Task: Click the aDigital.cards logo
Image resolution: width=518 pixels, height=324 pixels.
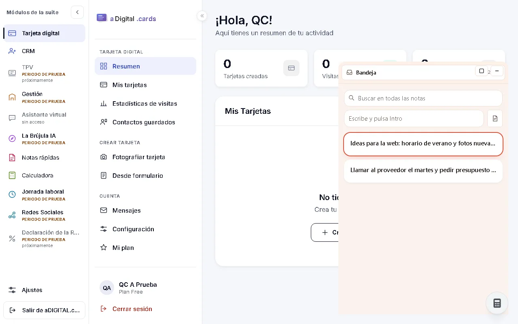Action: click(126, 18)
